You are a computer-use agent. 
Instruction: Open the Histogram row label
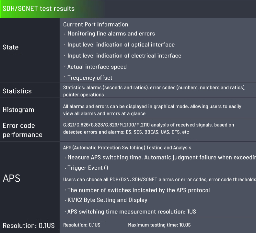point(18,110)
